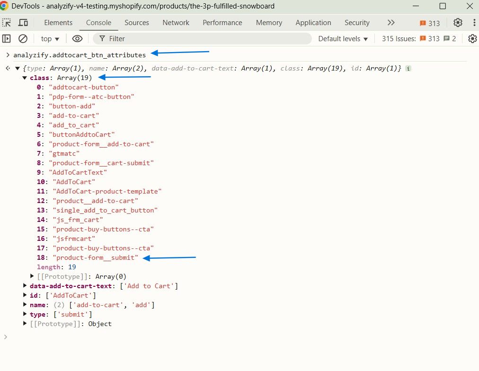The image size is (479, 371).
Task: Open DevTools settings gear in tab bar
Action: (458, 23)
